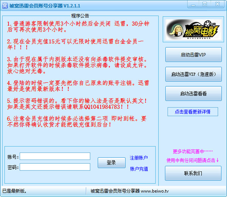Click the 启动迅雷VIP button
The height and width of the screenshot is (197, 227).
tap(193, 55)
